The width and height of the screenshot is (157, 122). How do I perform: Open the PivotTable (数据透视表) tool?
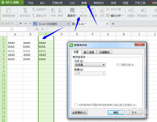[x=8, y=12]
